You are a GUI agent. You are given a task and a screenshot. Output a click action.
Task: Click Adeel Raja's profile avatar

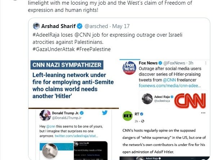(x=147, y=99)
